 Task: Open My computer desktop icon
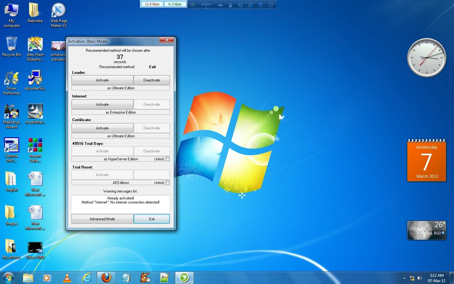[x=12, y=15]
